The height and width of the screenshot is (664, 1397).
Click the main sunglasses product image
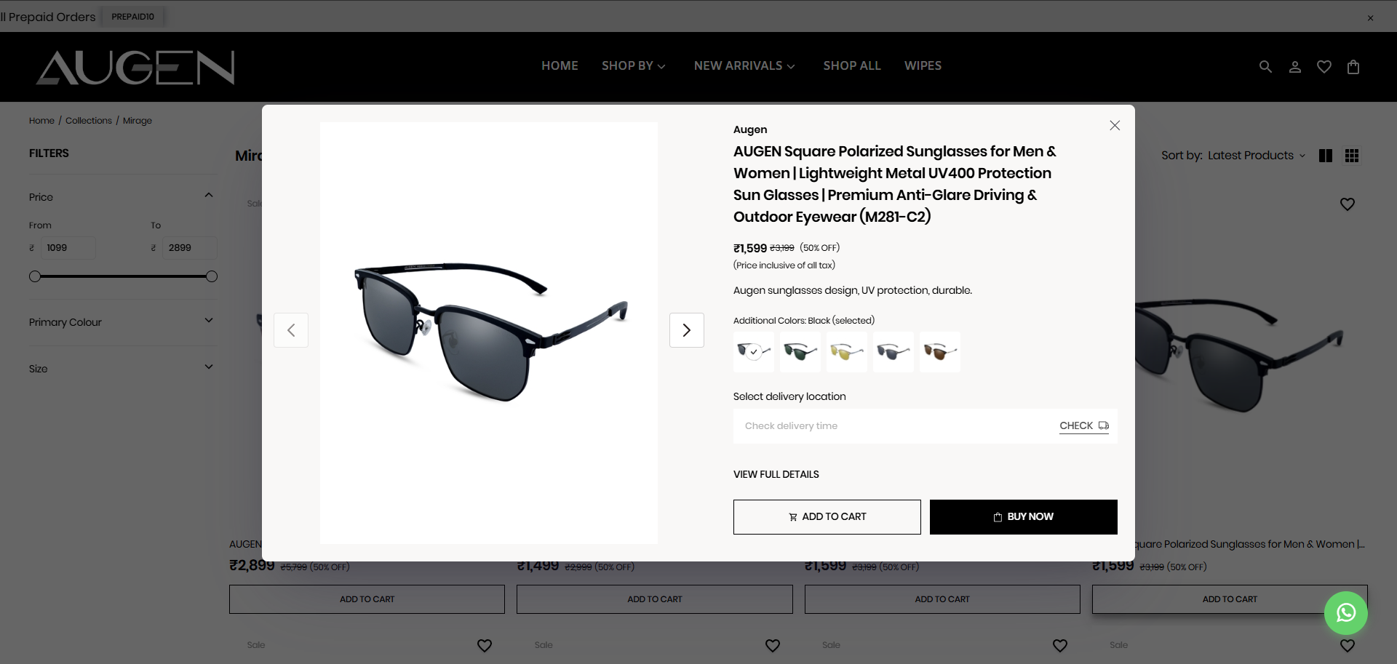tap(489, 333)
